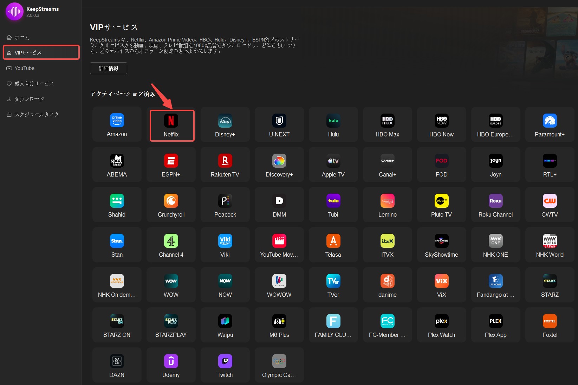578x385 pixels.
Task: Open the Paramount+ service
Action: 550,124
